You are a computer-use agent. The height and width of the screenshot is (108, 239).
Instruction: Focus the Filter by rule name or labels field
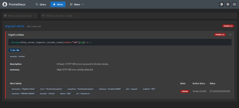pyautogui.click(x=138, y=16)
